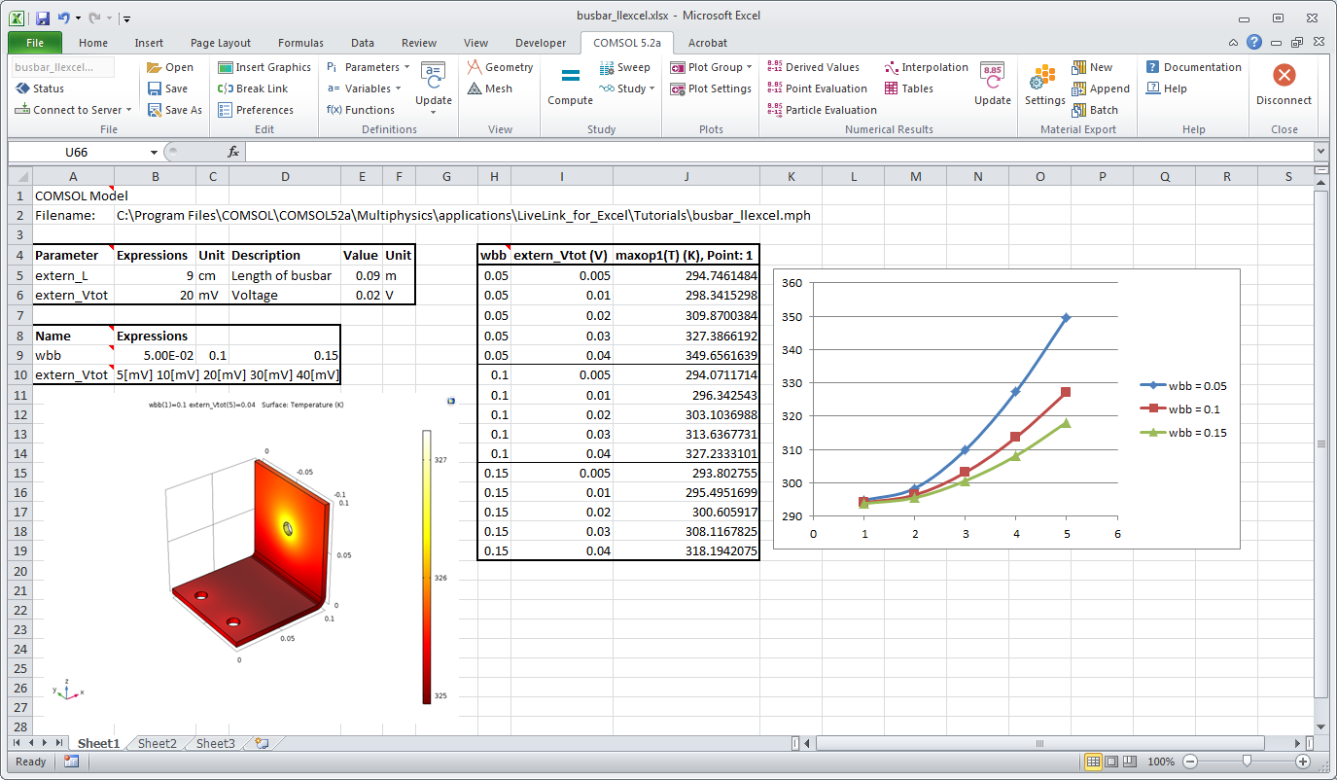Switch to the Formulas ribbon tab

[300, 43]
